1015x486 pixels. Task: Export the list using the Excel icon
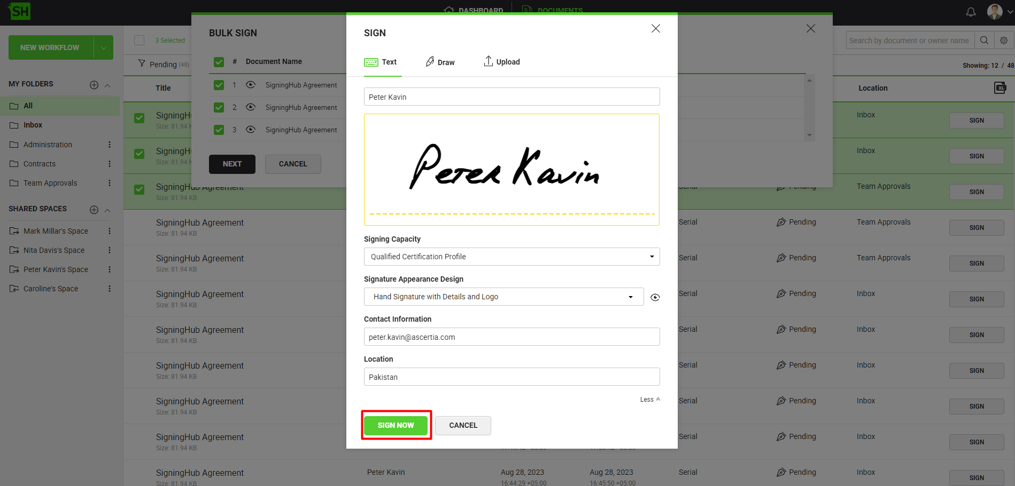(x=999, y=88)
